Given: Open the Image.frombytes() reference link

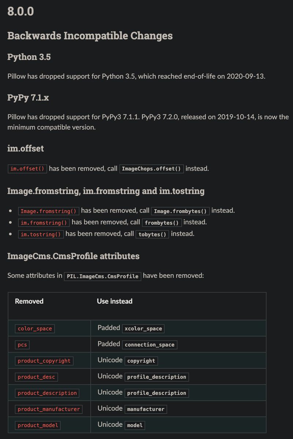Looking at the screenshot, I should tap(181, 211).
